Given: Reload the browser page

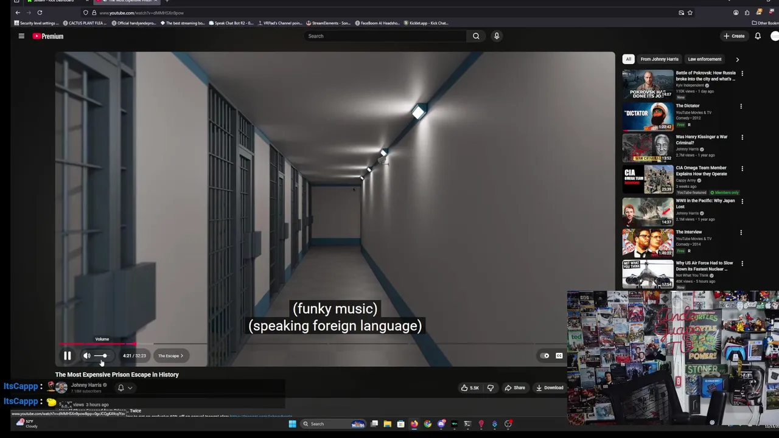Looking at the screenshot, I should click(x=40, y=13).
